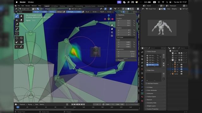This screenshot has width=202, height=113.
Task: Switch to the Animation workspace tab
Action: [x=70, y=6]
